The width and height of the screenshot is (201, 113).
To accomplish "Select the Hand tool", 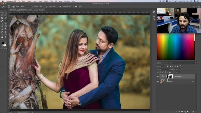I will 2,37.
